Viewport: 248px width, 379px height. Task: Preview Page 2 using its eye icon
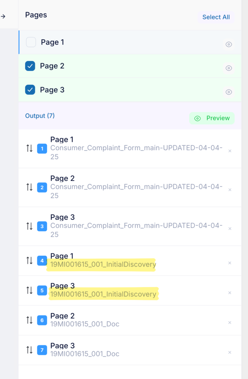[229, 68]
